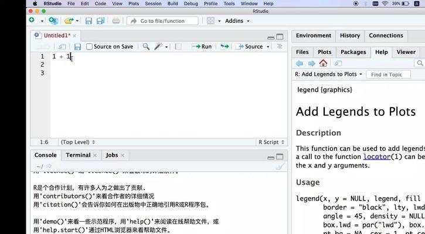Open the (Top Level) scope selector
The width and height of the screenshot is (425, 234).
click(78, 142)
